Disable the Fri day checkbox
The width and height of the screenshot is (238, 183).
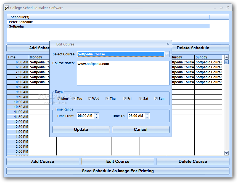(x=125, y=99)
